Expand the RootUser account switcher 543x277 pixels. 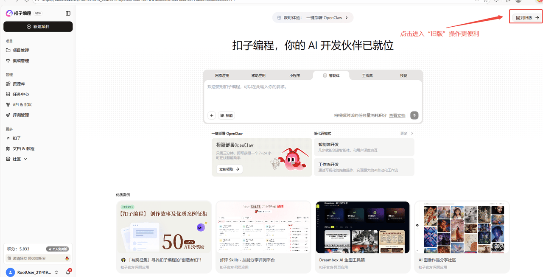point(56,272)
